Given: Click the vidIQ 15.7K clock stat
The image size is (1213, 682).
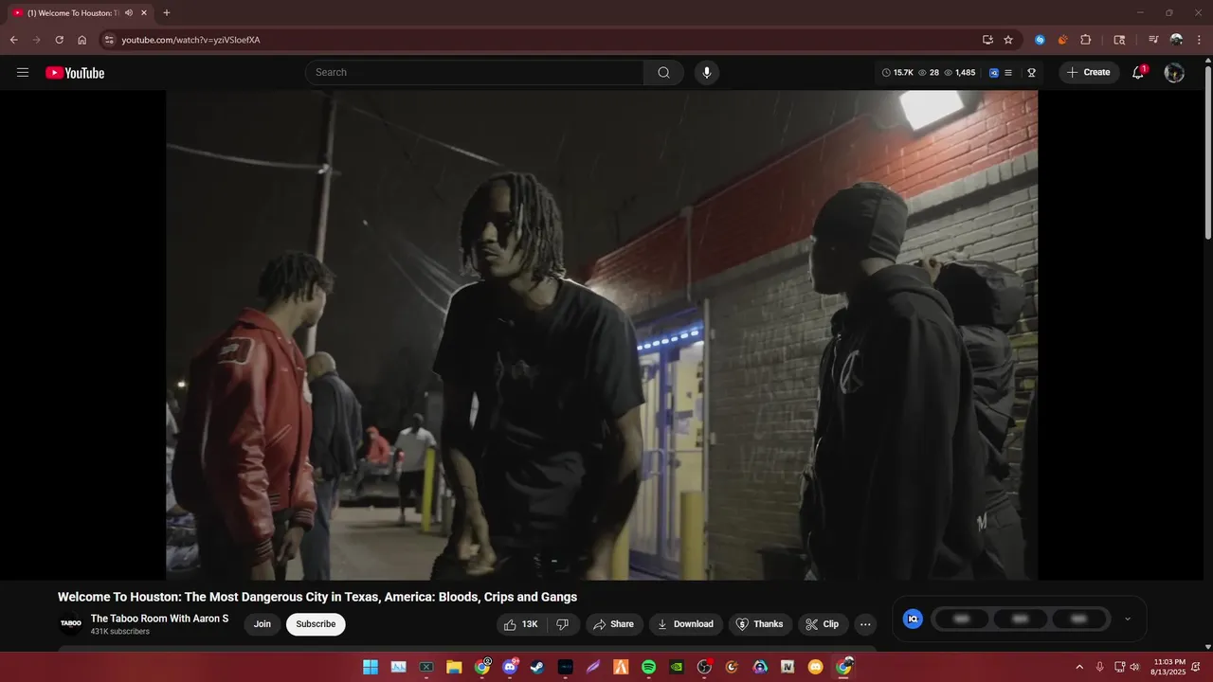Looking at the screenshot, I should tap(897, 72).
